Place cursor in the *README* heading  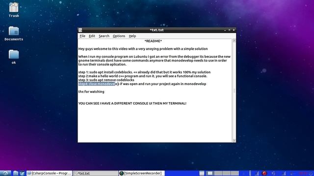click(153, 41)
